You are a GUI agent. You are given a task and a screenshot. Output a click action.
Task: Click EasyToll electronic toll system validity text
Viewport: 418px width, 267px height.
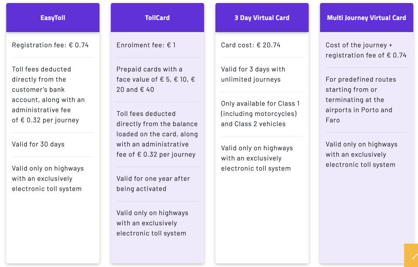coord(48,179)
